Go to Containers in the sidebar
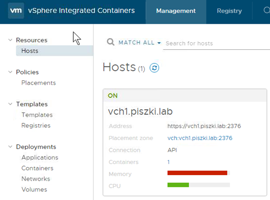Screen dimensions: 270x200 click(x=37, y=168)
